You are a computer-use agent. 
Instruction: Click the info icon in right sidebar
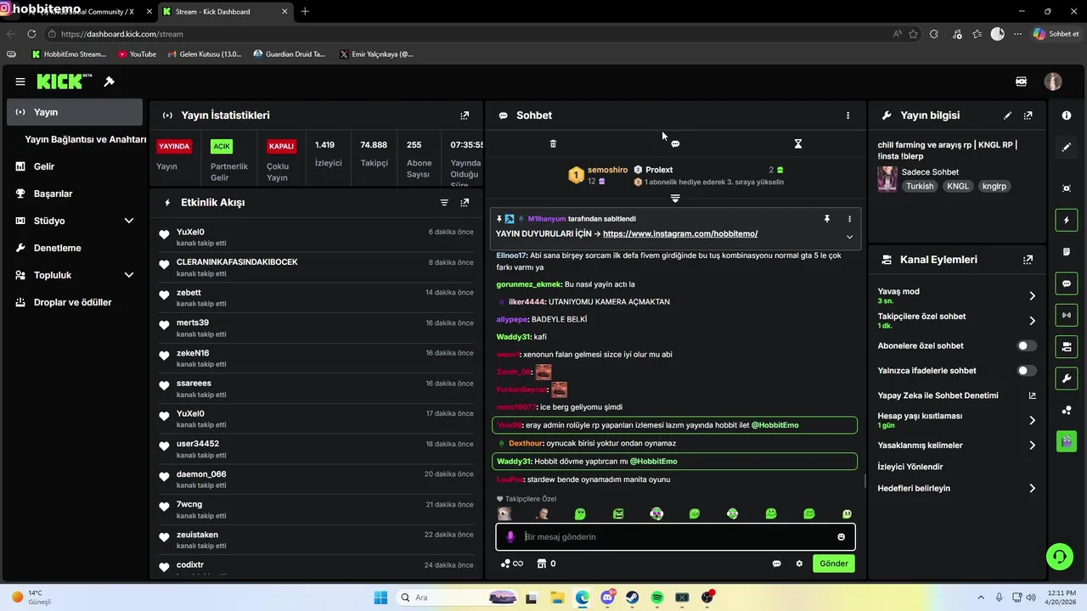click(x=1067, y=115)
